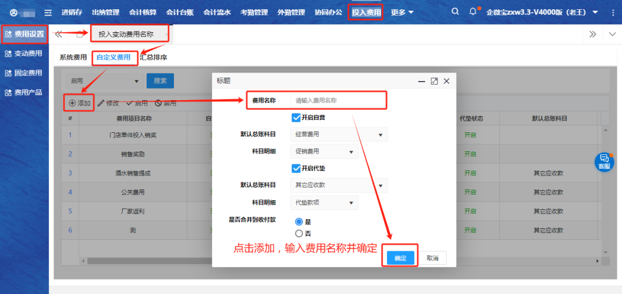
Task: Click the 取消 cancel button
Action: point(433,258)
